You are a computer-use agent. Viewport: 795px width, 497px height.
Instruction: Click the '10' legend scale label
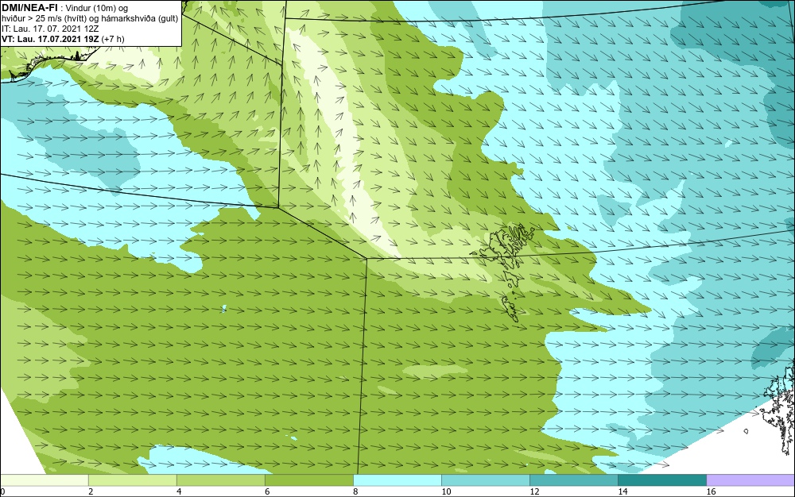[x=446, y=491]
